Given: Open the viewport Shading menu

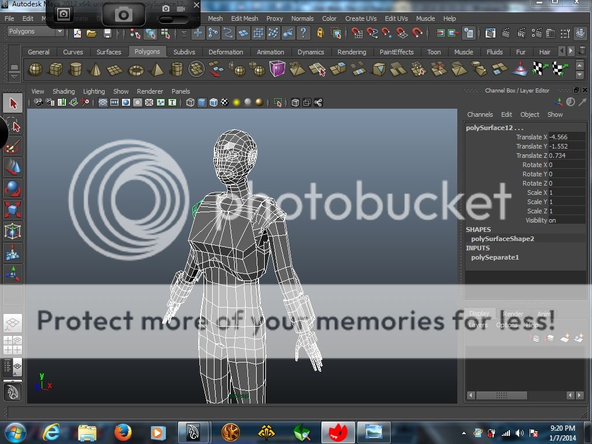Looking at the screenshot, I should tap(64, 91).
